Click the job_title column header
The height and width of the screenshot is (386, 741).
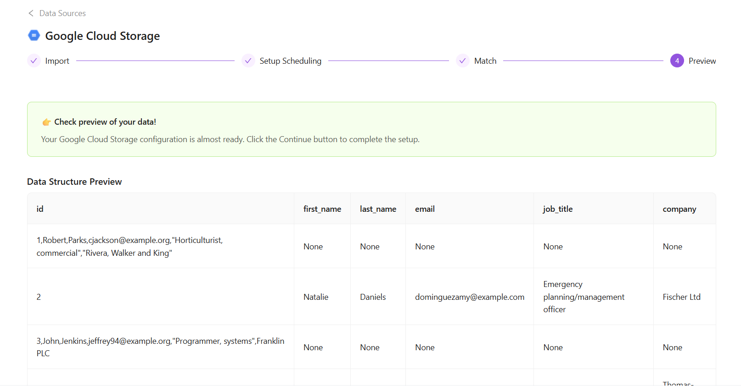[558, 209]
